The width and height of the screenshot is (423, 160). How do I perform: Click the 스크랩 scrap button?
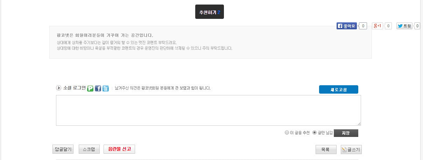[x=89, y=149]
